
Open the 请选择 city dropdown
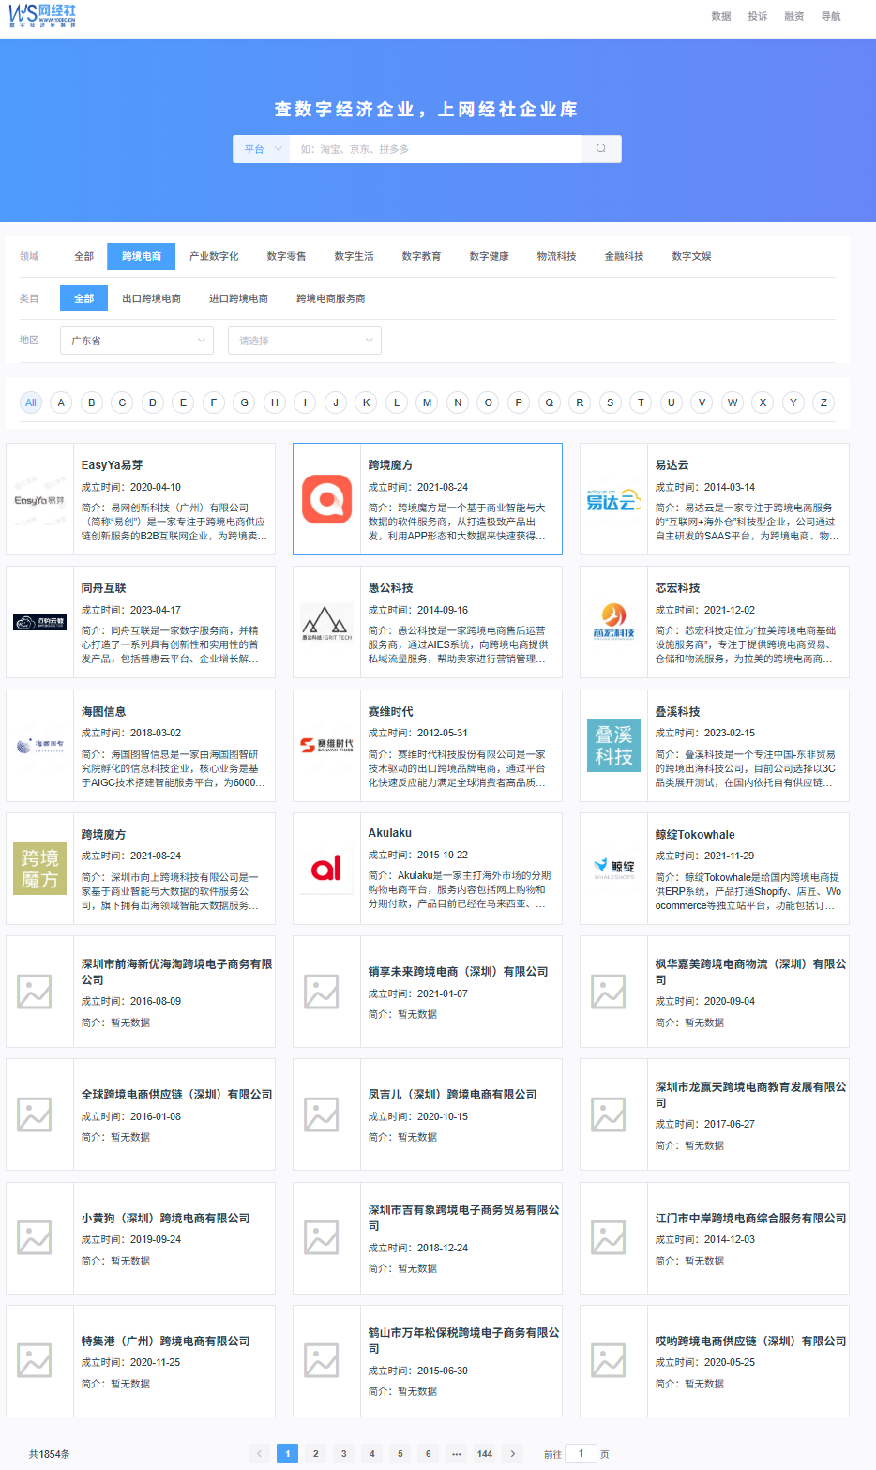305,341
